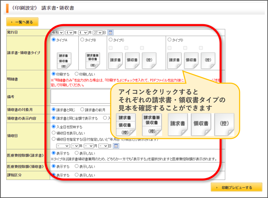Open the Type B 請求書兼領収書 sample icon
The width and height of the screenshot is (268, 198).
(93, 61)
